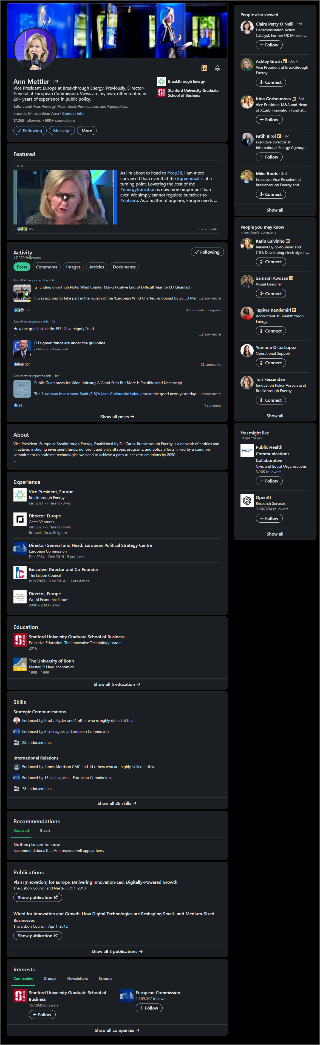Click the Jean-Christophe Laloux mention link
The image size is (320, 1045).
(x=121, y=394)
